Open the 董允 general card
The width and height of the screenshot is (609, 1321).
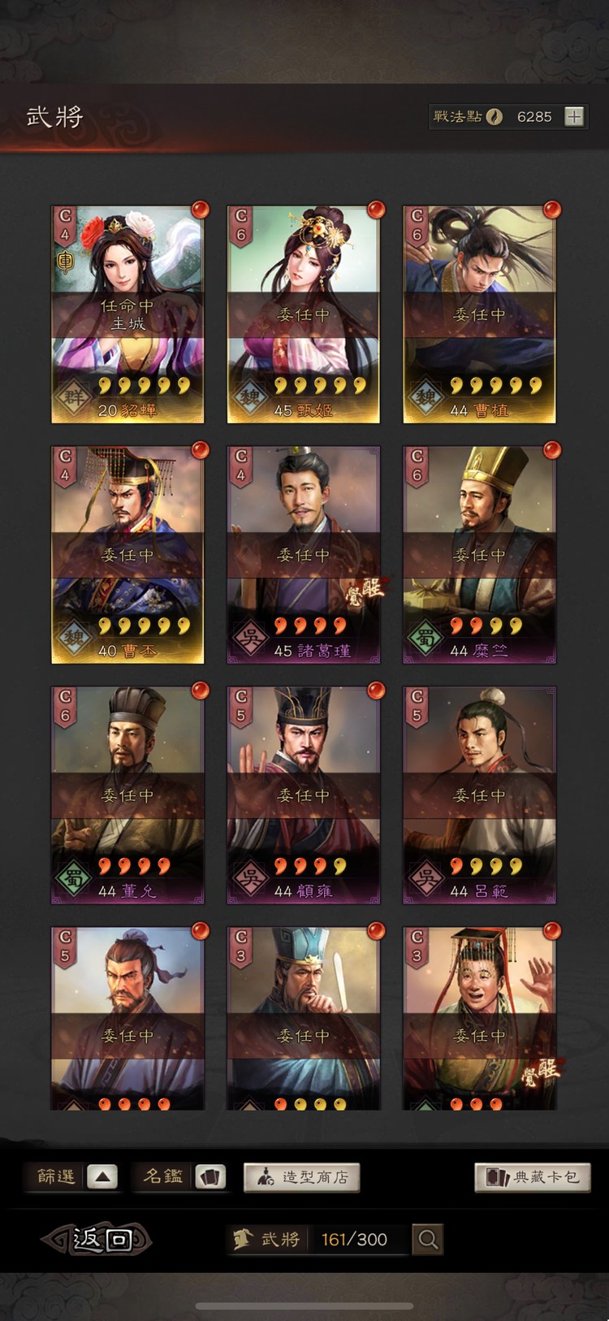(127, 795)
